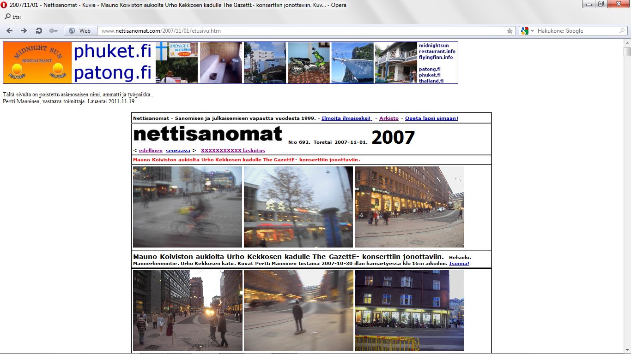Click the Web globe security badge
Image resolution: width=631 pixels, height=354 pixels.
[x=80, y=31]
